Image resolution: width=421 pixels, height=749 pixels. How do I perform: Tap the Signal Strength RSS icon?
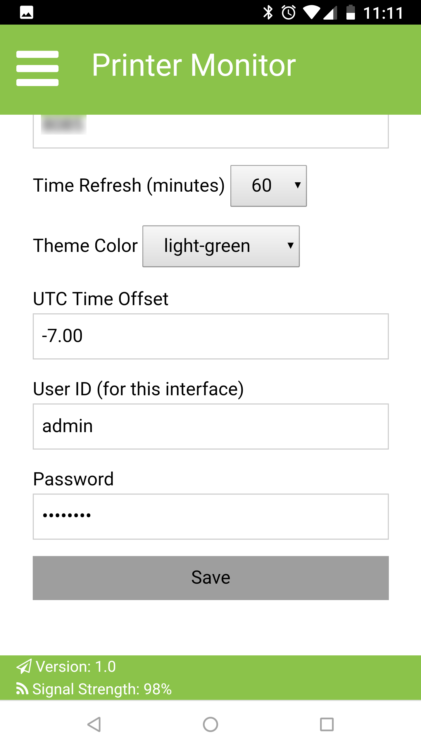[22, 689]
